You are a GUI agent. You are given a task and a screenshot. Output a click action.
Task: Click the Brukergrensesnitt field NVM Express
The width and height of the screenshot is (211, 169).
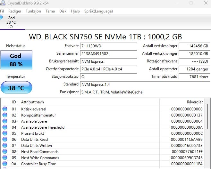click(x=108, y=61)
